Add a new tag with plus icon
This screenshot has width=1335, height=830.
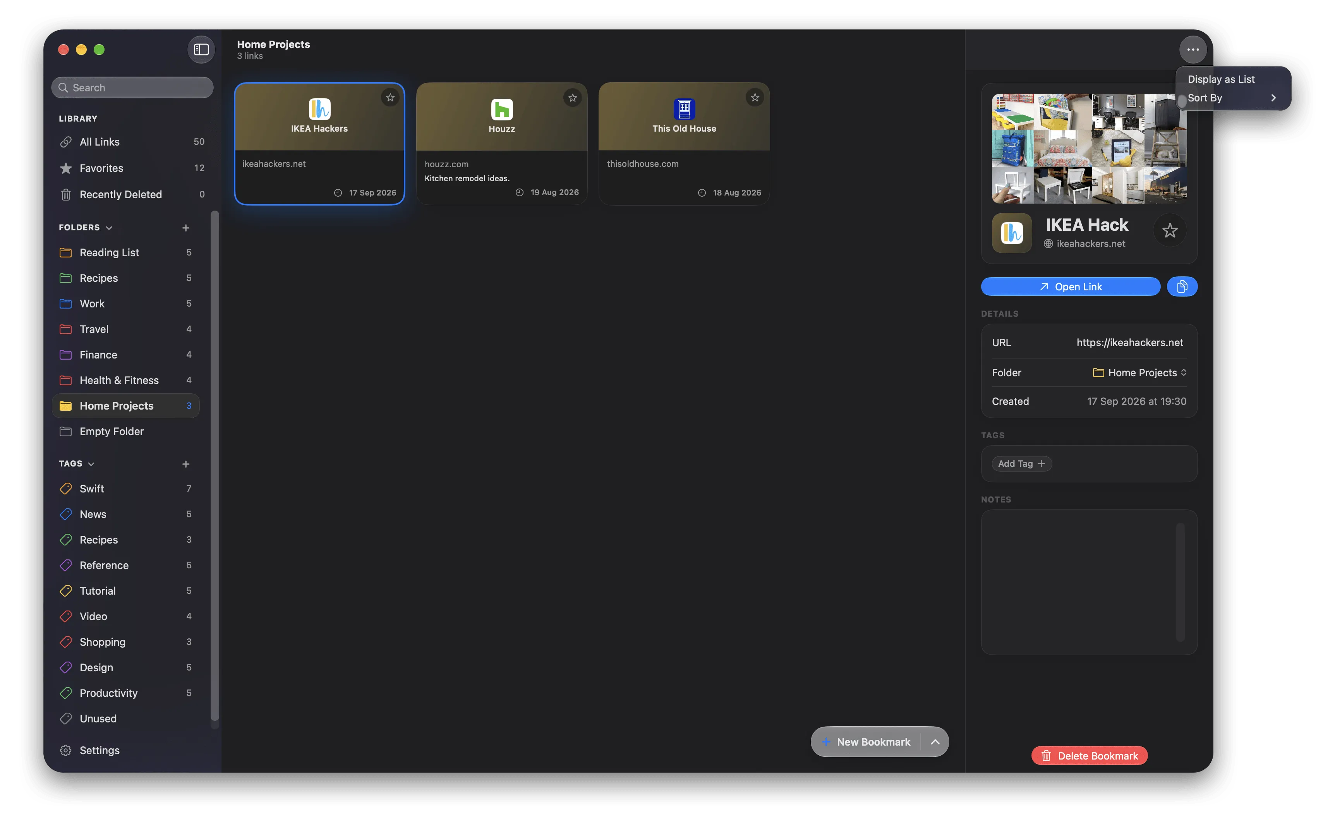click(185, 464)
